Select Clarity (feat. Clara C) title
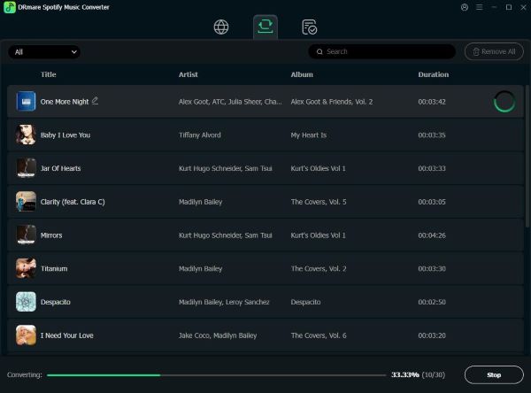 tap(73, 202)
